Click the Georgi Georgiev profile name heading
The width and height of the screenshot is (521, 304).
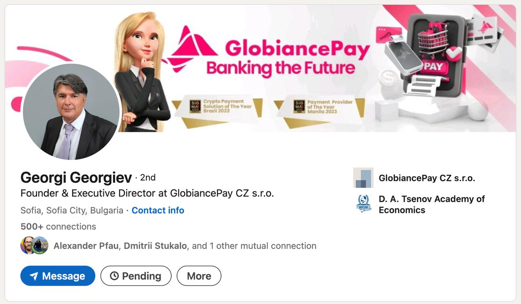coord(76,177)
